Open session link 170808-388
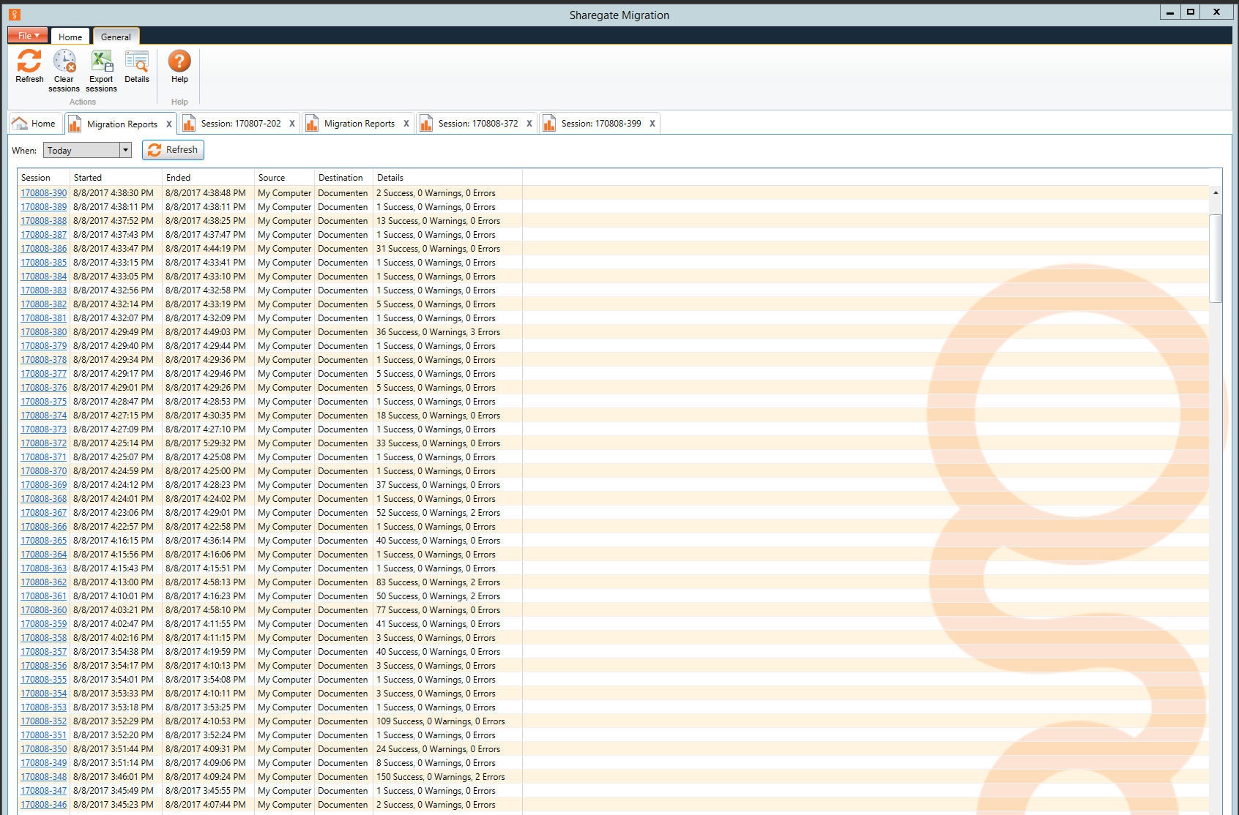 point(43,221)
